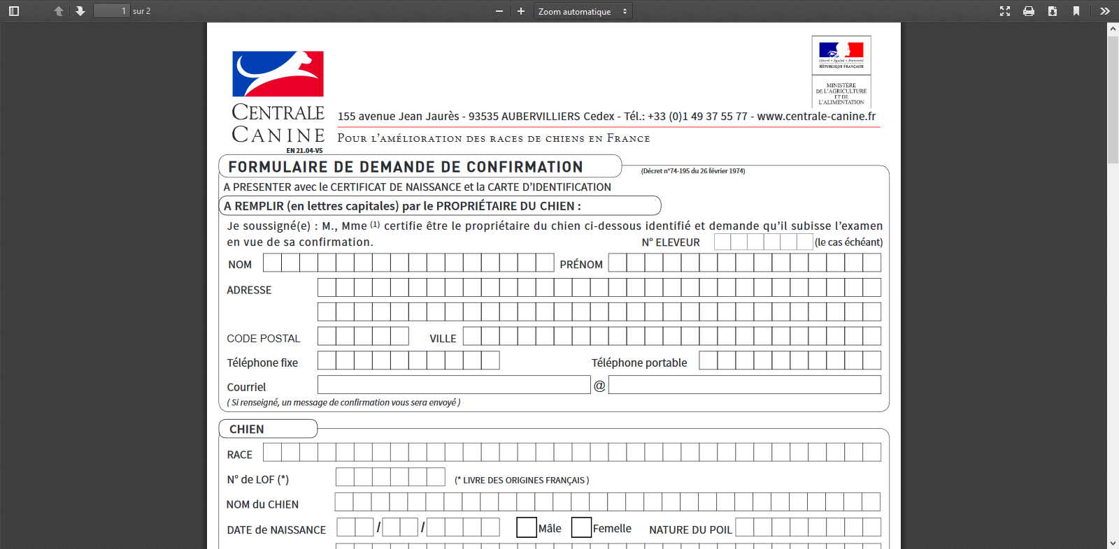
Task: Click the zoom out minus button
Action: point(499,11)
